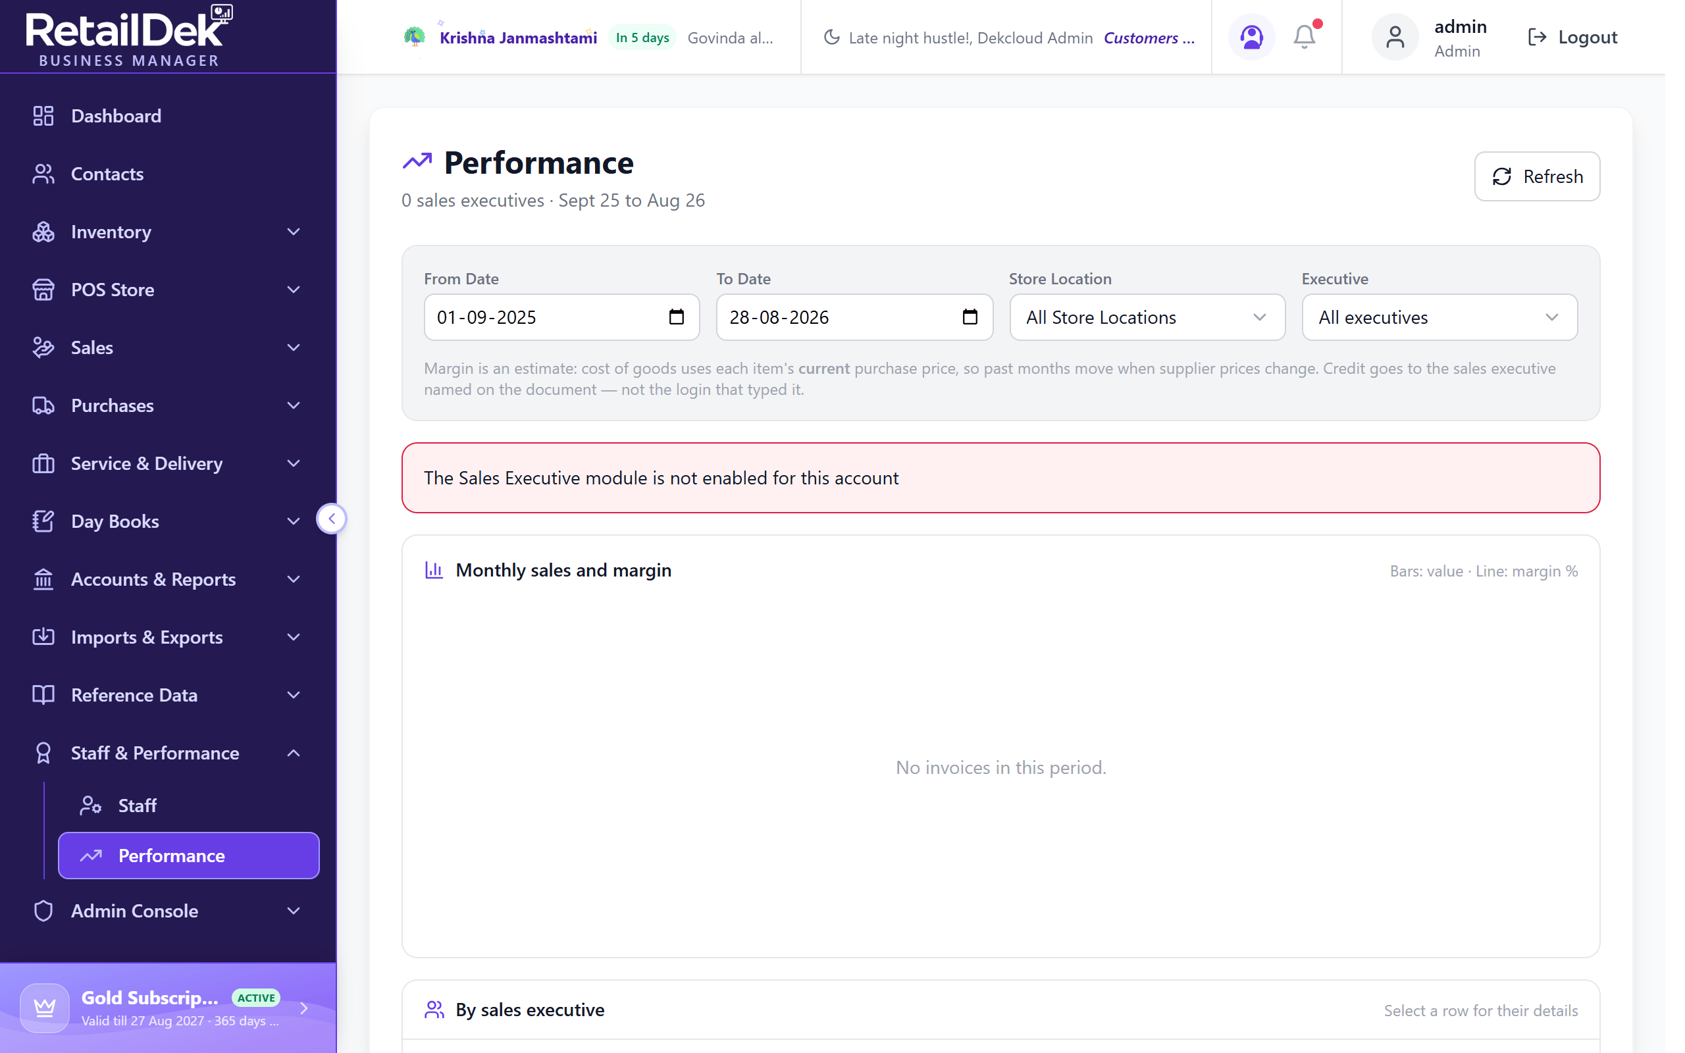Image resolution: width=1685 pixels, height=1053 pixels.
Task: Click the Day Books notebook icon
Action: [43, 521]
